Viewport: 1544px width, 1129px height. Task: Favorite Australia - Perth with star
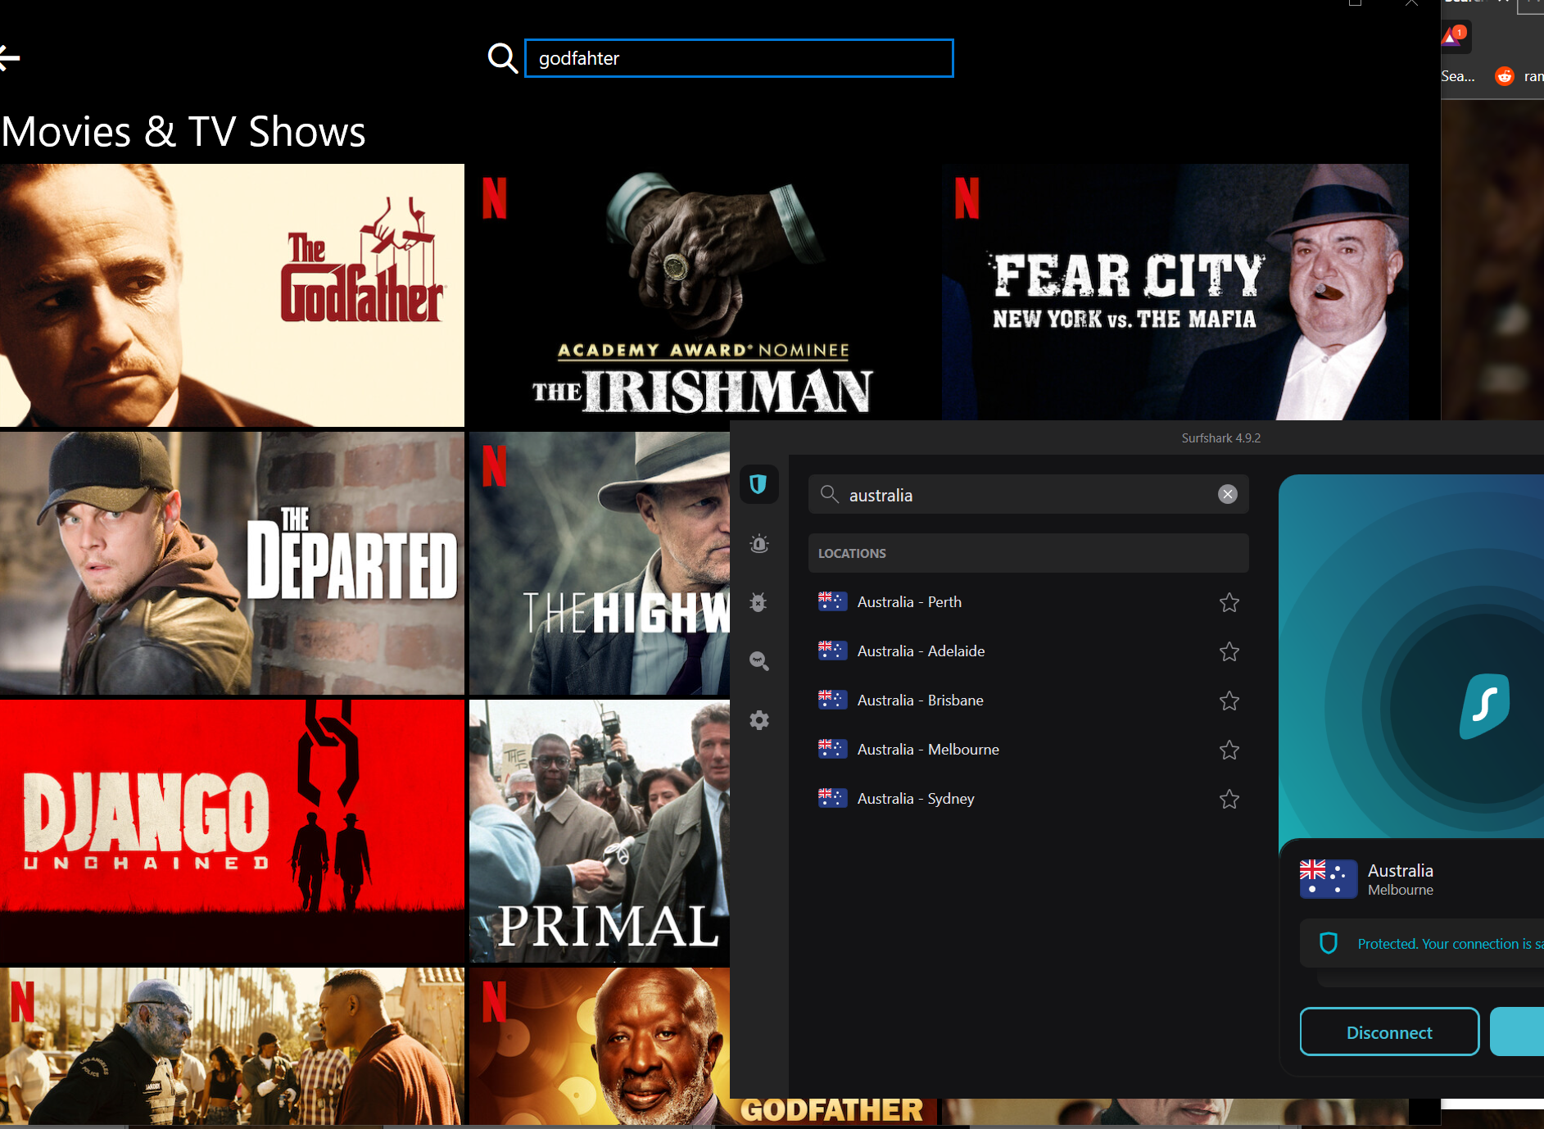tap(1229, 602)
